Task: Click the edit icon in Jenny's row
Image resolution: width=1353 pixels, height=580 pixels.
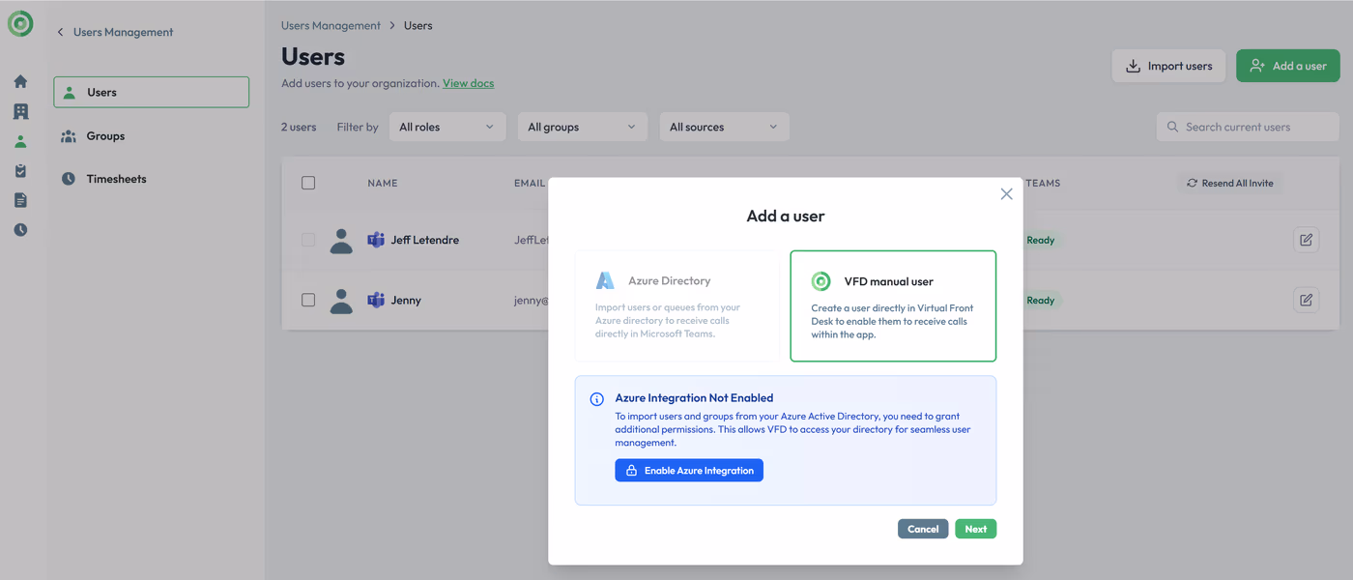Action: (1306, 300)
